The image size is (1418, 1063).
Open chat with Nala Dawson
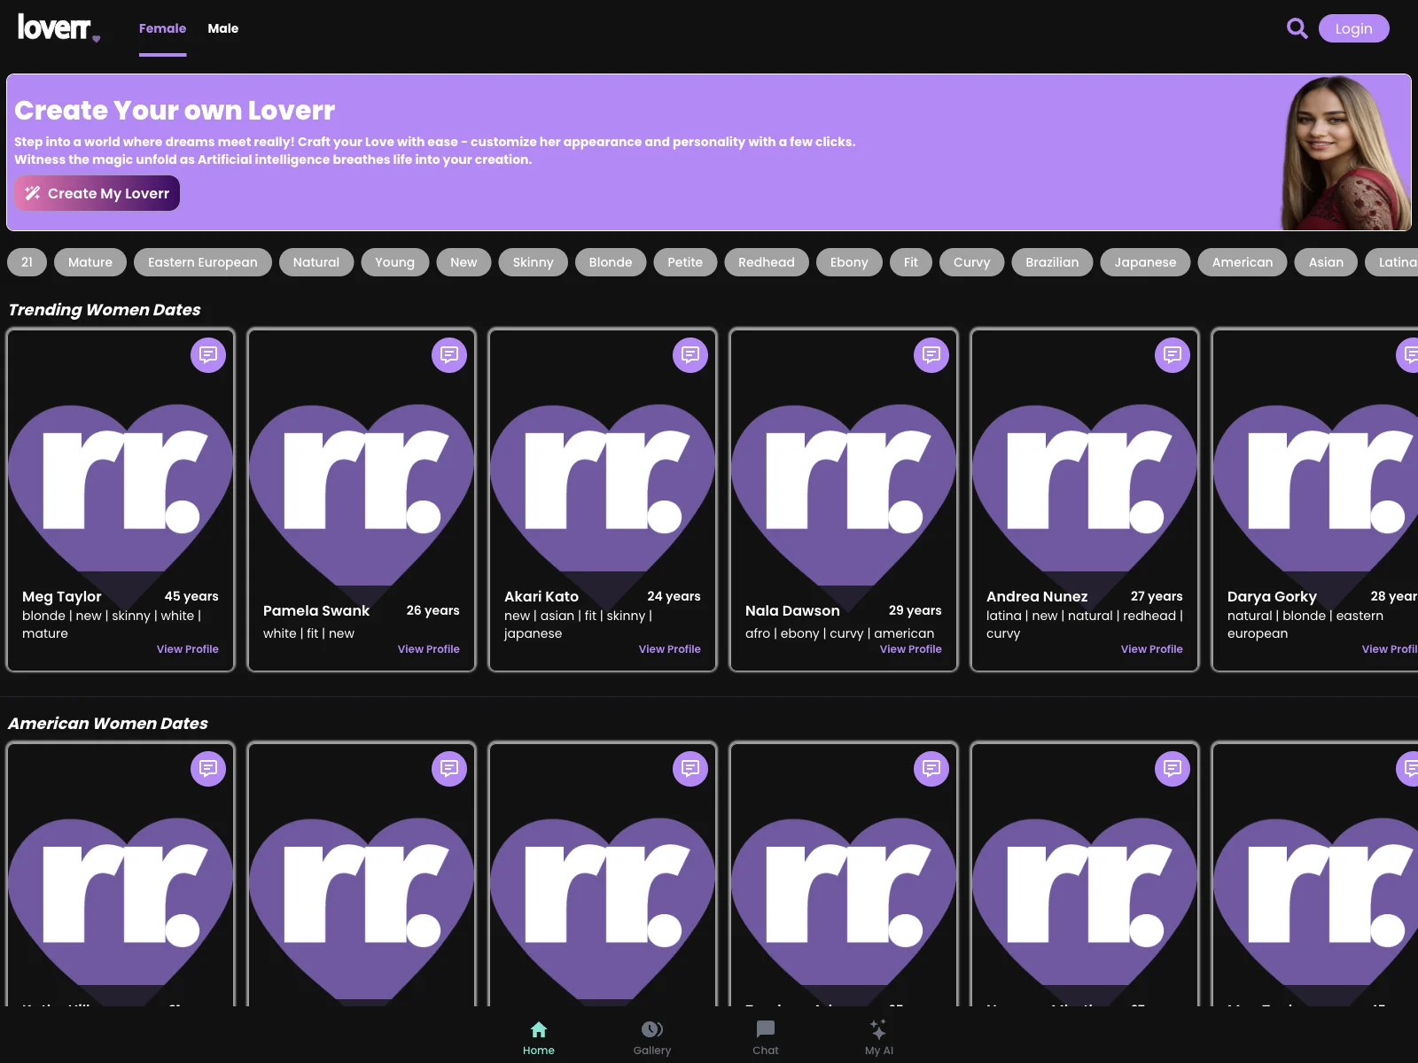931,355
